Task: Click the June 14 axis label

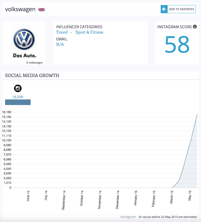Action: click(x=28, y=196)
